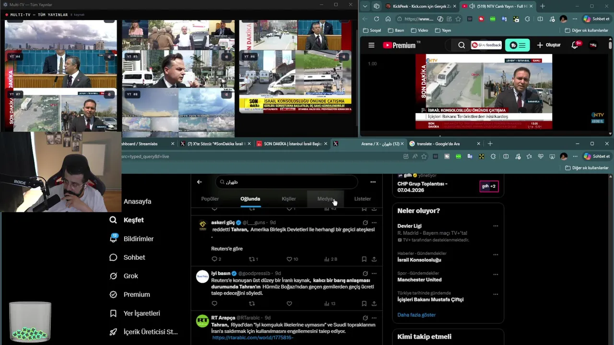Switch to the Popüler search tab
Image resolution: width=614 pixels, height=345 pixels.
tap(210, 199)
